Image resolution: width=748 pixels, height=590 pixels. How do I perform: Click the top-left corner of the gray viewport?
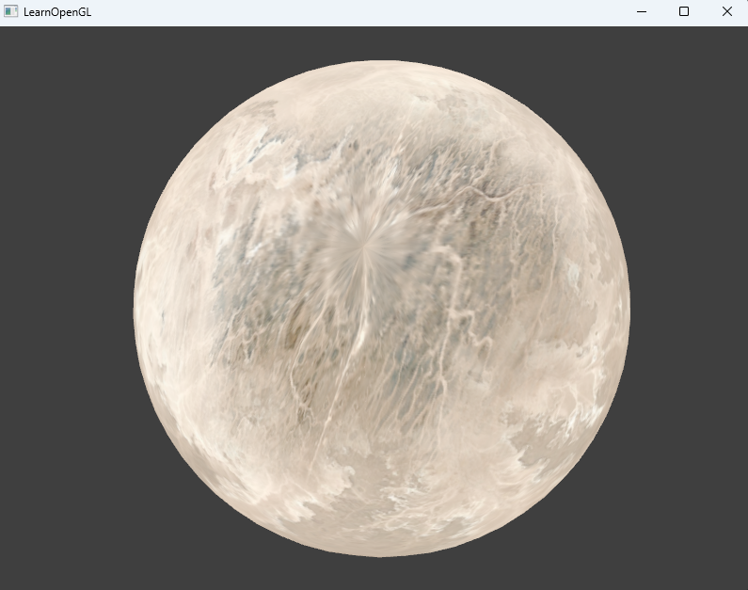[3, 29]
